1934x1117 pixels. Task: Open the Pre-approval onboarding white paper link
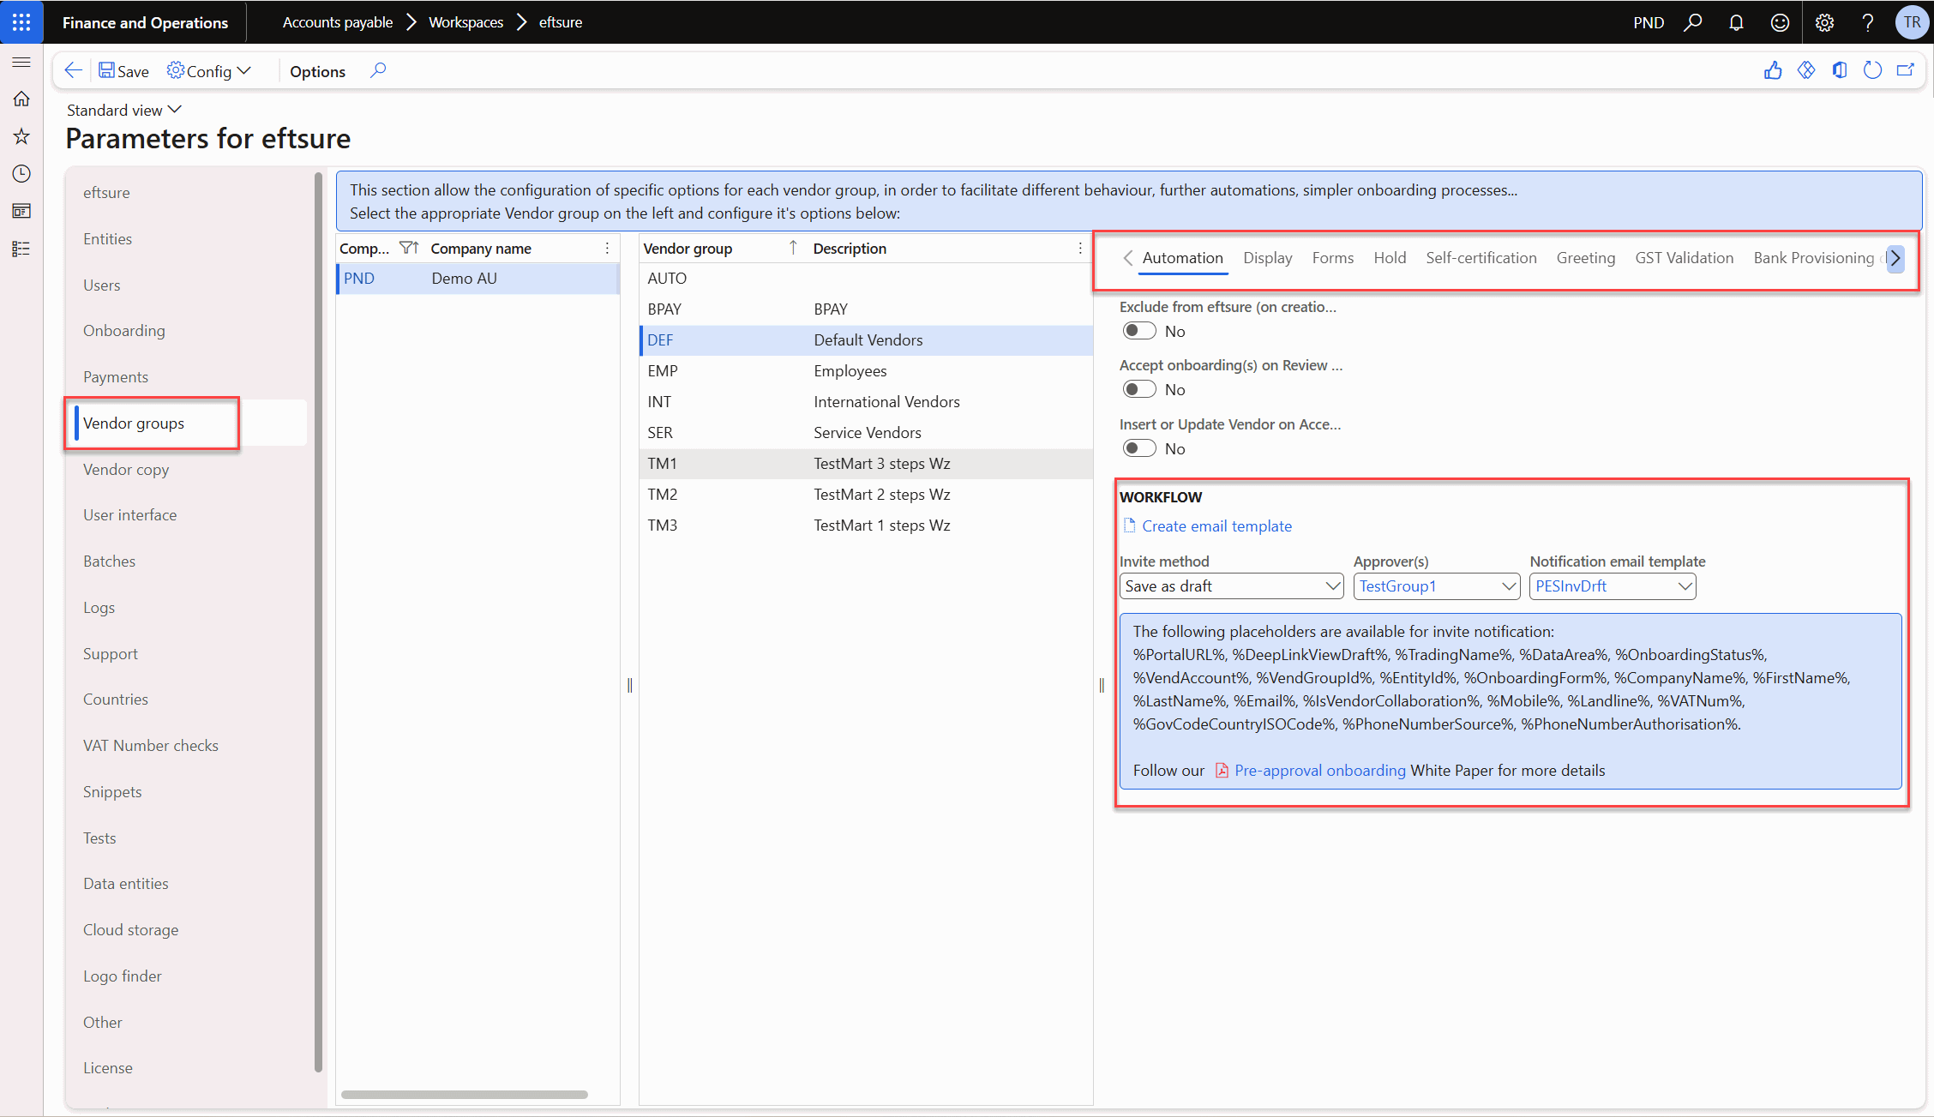click(1320, 770)
